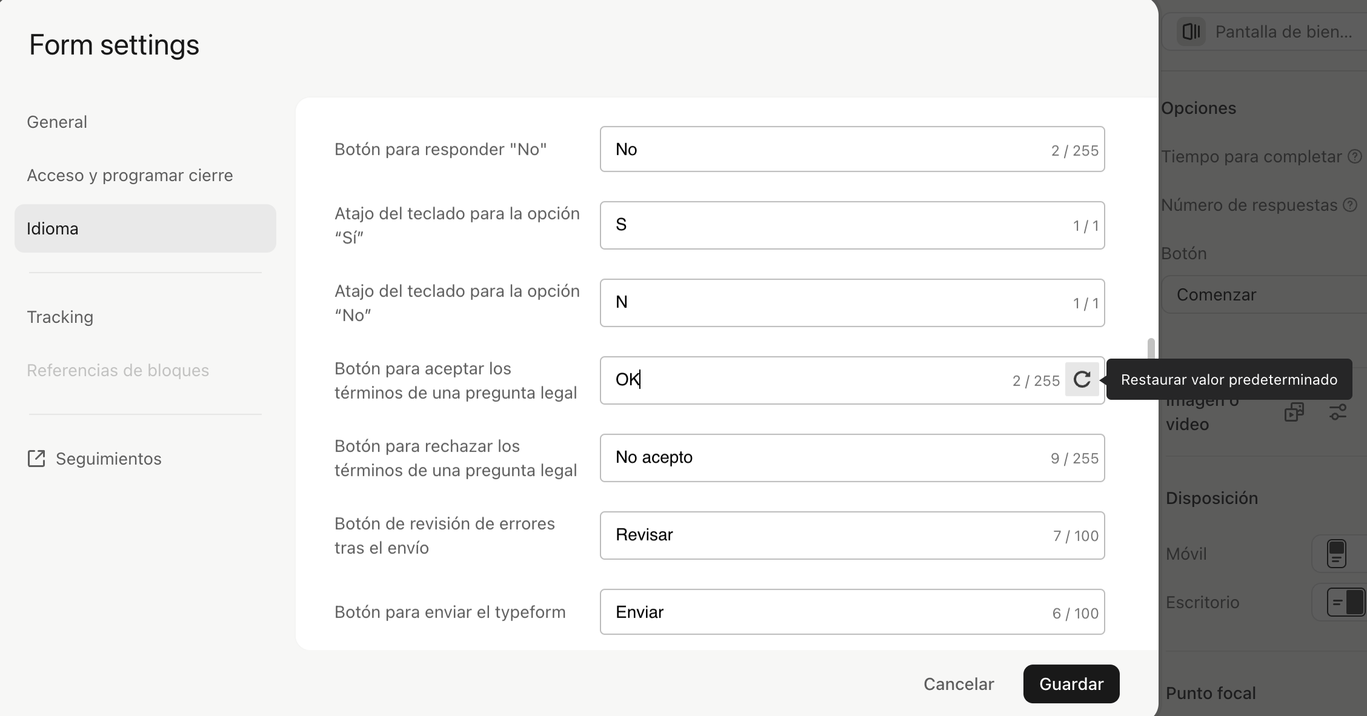Click the 'Disposición' heading in background panel
Viewport: 1367px width, 716px height.
pos(1212,498)
